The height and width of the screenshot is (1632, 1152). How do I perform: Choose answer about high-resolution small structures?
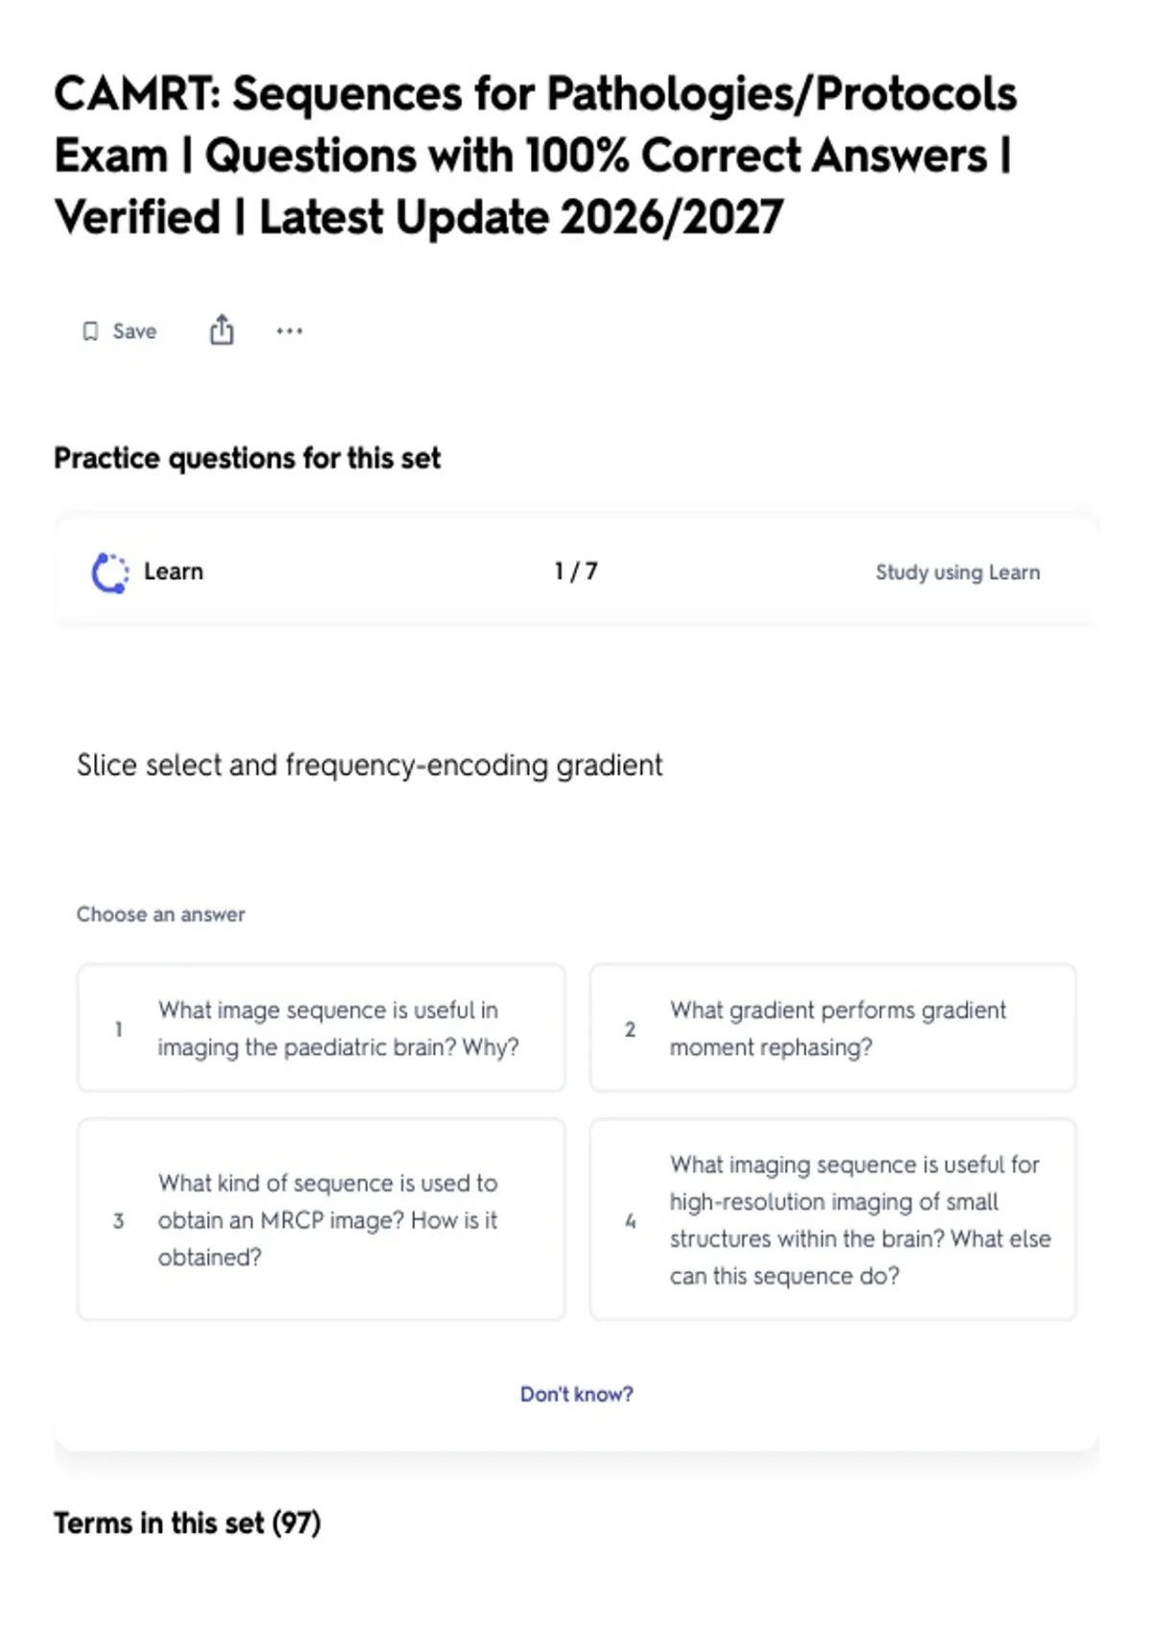pyautogui.click(x=833, y=1219)
